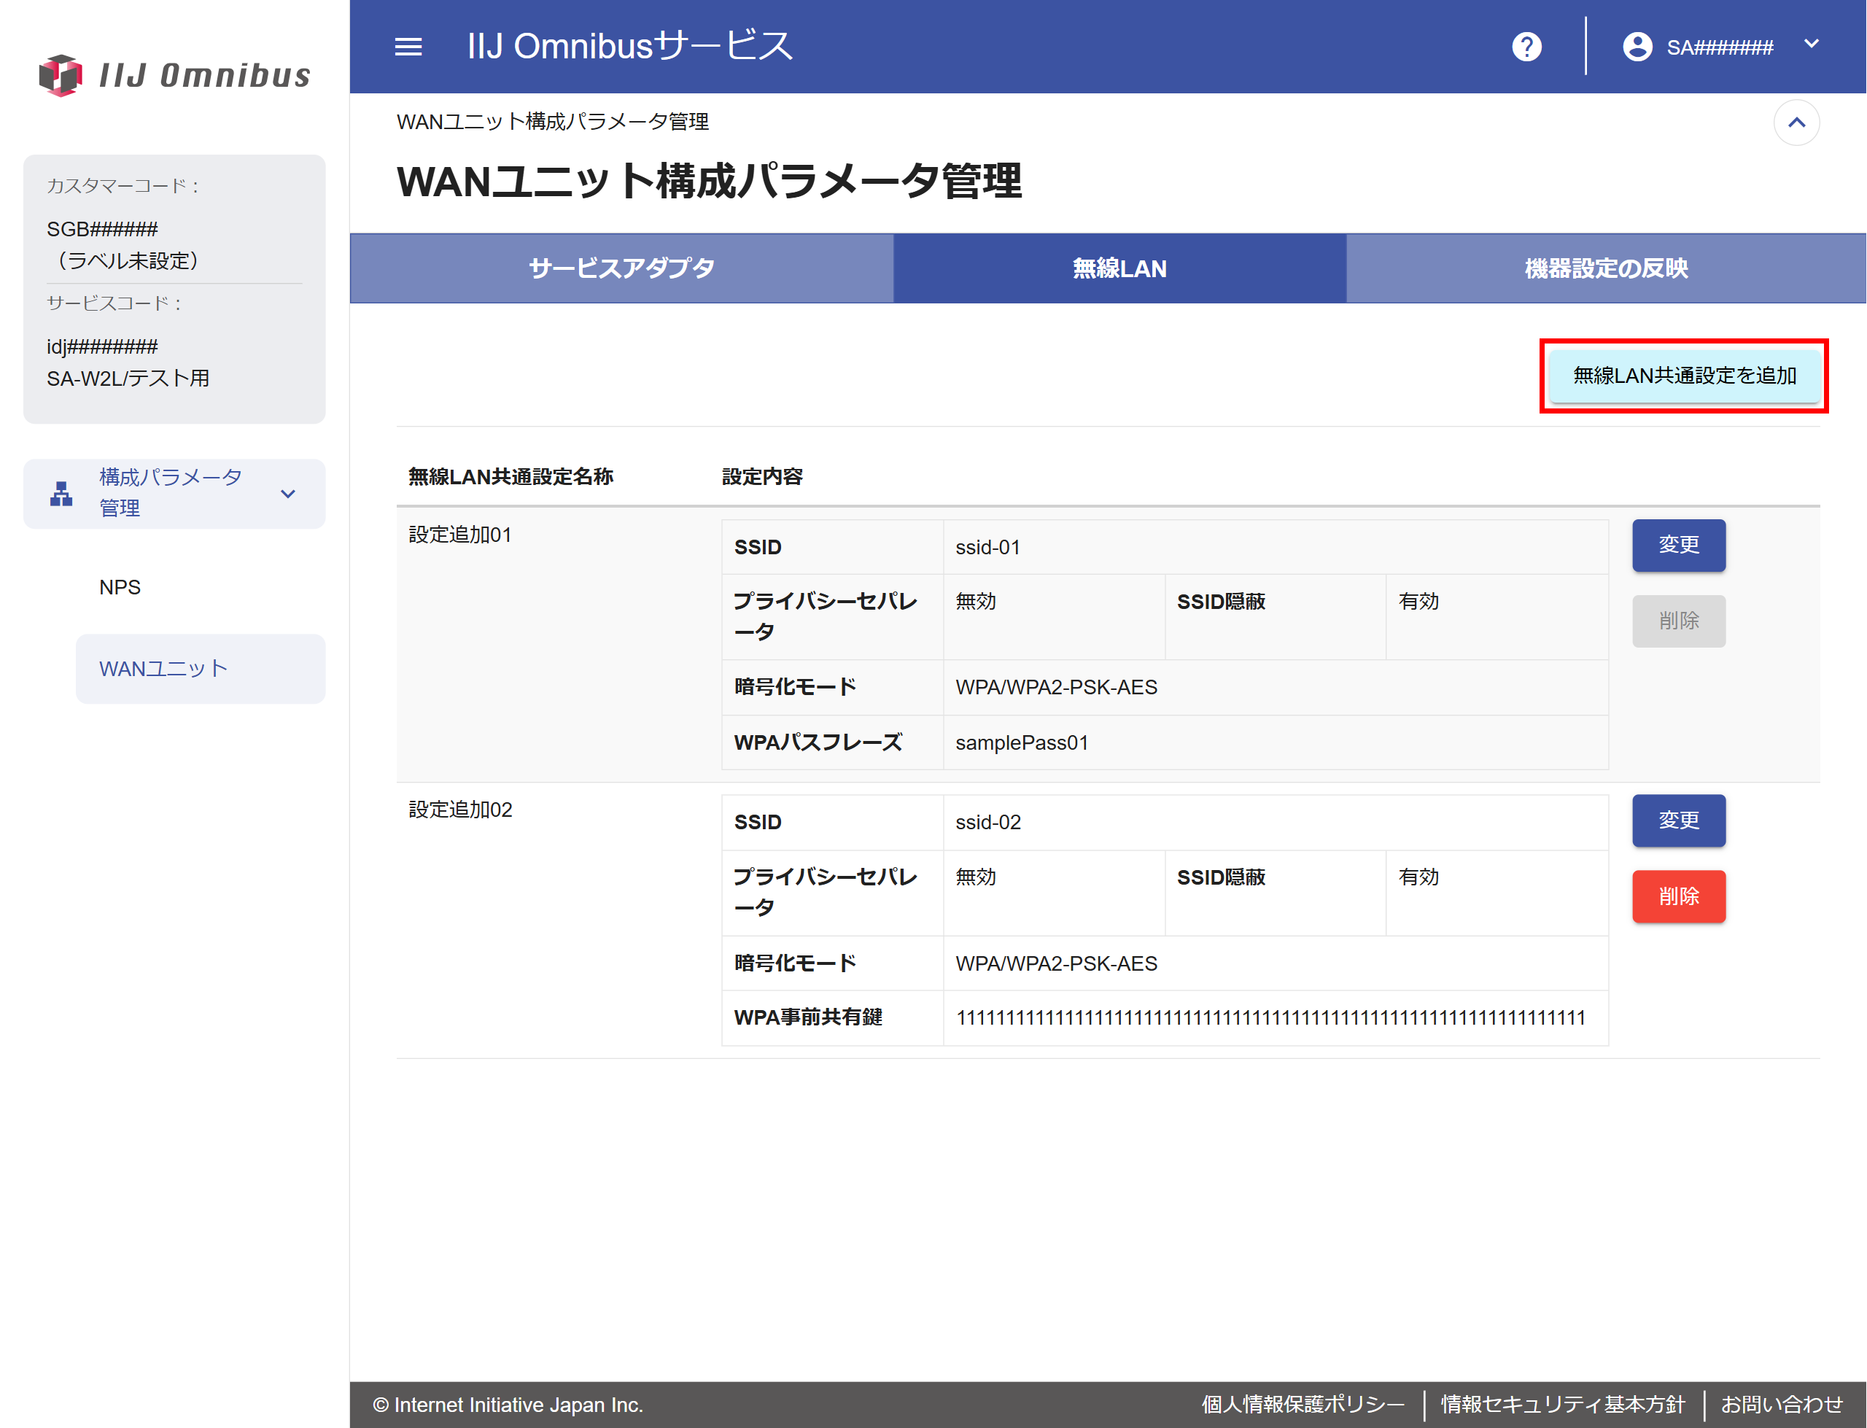This screenshot has height=1428, width=1867.
Task: Expand the SA account dropdown arrow
Action: point(1811,44)
